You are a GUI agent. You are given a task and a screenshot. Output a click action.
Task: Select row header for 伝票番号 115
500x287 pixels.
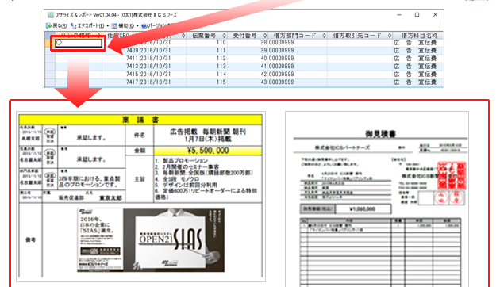tap(50, 82)
